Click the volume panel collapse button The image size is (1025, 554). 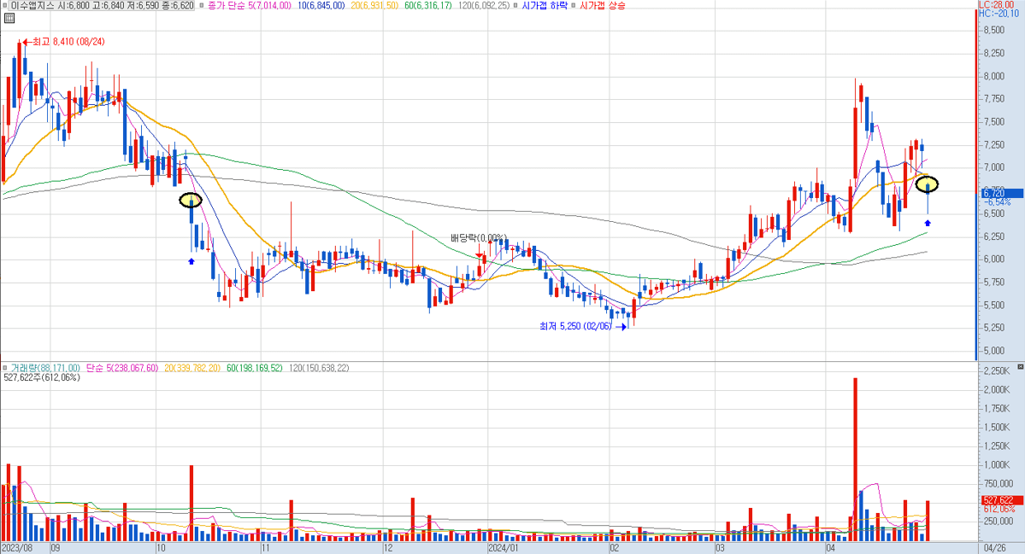[x=1021, y=367]
